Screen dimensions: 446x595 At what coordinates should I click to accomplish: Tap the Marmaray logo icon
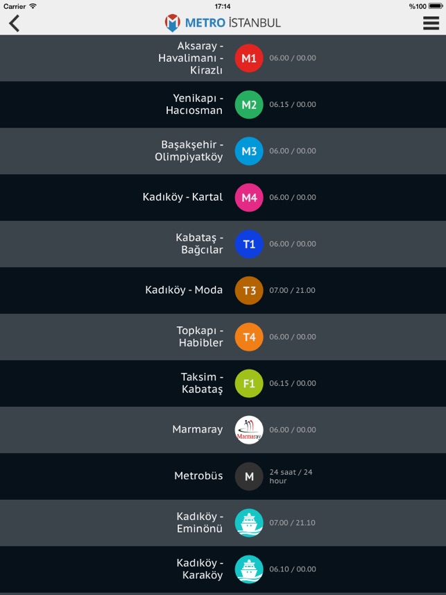[x=249, y=430]
